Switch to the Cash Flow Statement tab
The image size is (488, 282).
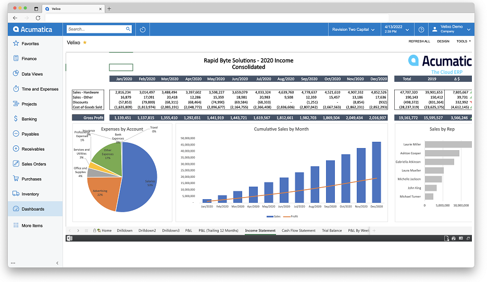pos(298,230)
